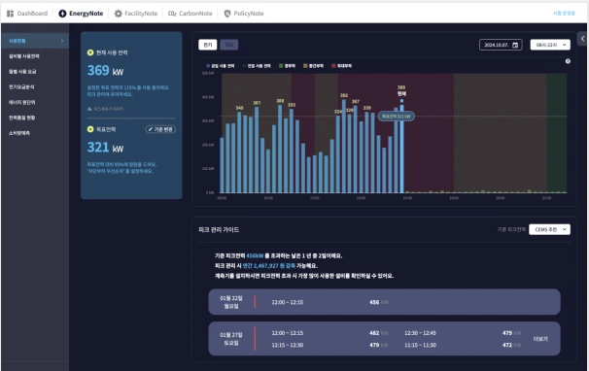Viewport: 589px width, 371px height.
Task: Toggle the 전일 사용 전력 legend item
Action: coord(257,66)
